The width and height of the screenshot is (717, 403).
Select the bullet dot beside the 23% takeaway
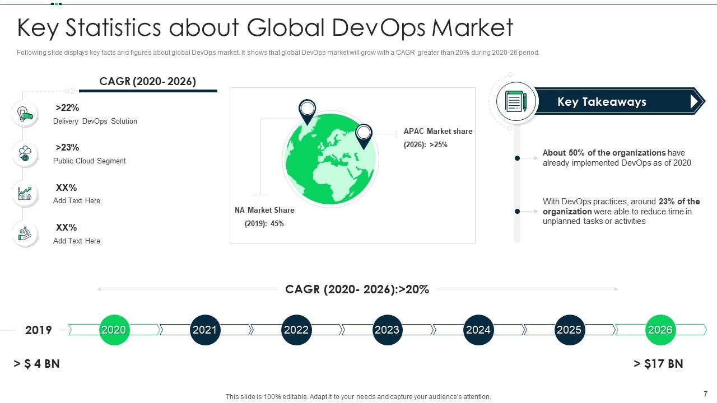tap(517, 212)
